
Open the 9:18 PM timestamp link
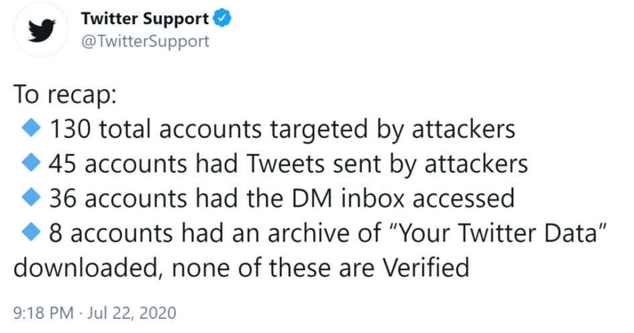coord(43,313)
